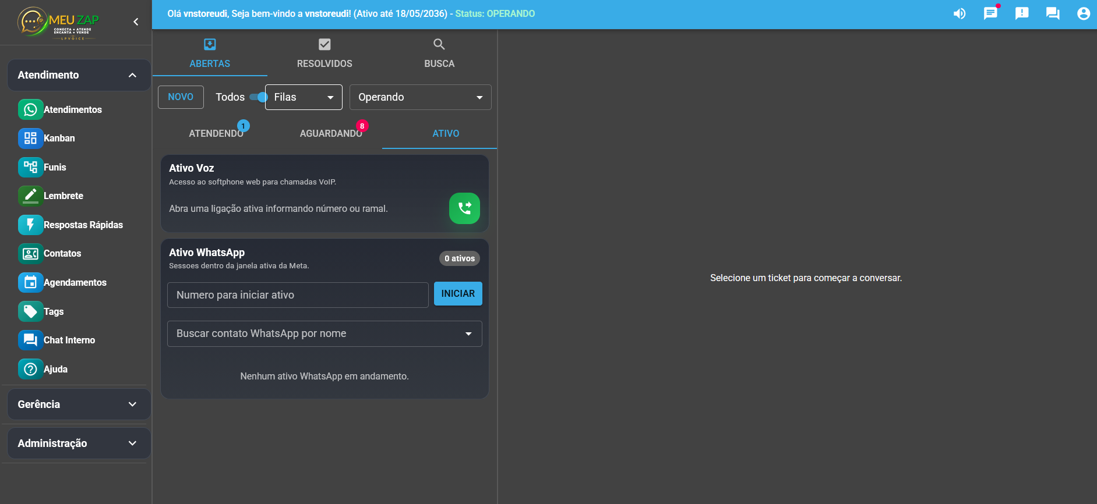The width and height of the screenshot is (1097, 504).
Task: Switch to the ABERTAS tab
Action: tap(210, 53)
